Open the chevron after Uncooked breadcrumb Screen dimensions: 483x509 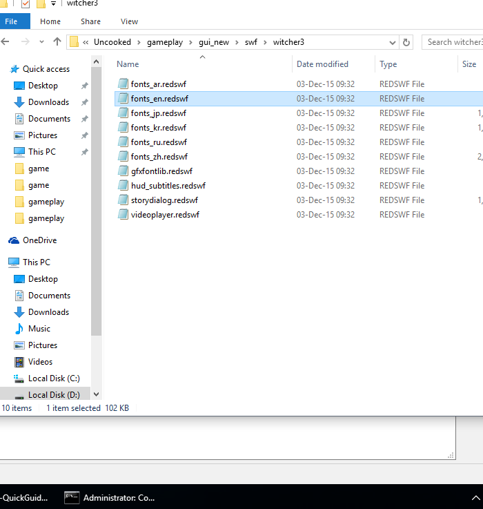(139, 43)
